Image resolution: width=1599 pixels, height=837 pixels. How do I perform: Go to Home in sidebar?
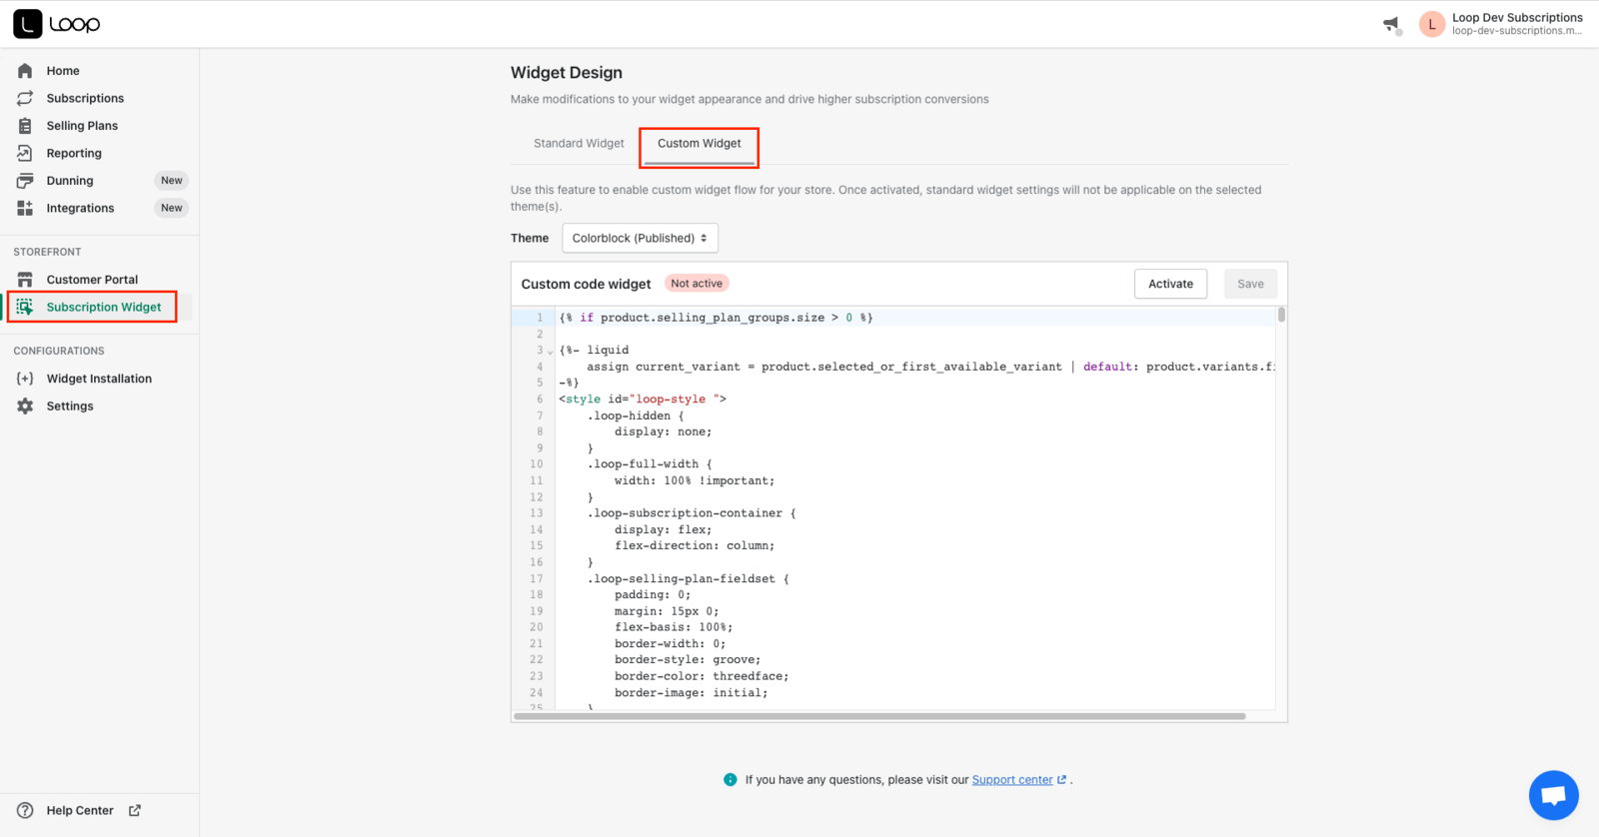(x=63, y=71)
